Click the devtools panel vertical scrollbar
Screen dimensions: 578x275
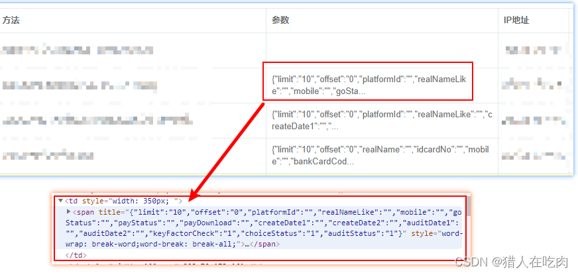point(468,207)
